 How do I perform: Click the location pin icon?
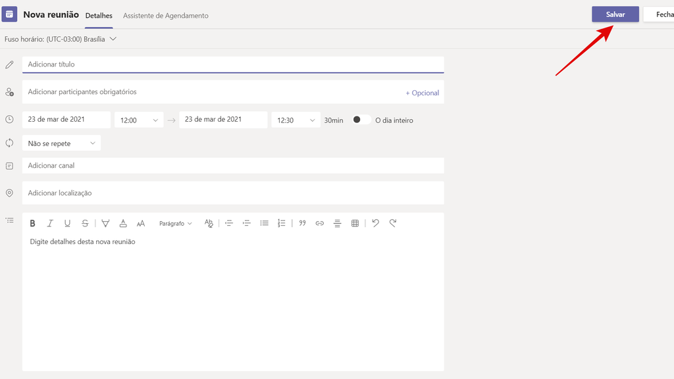coord(9,193)
